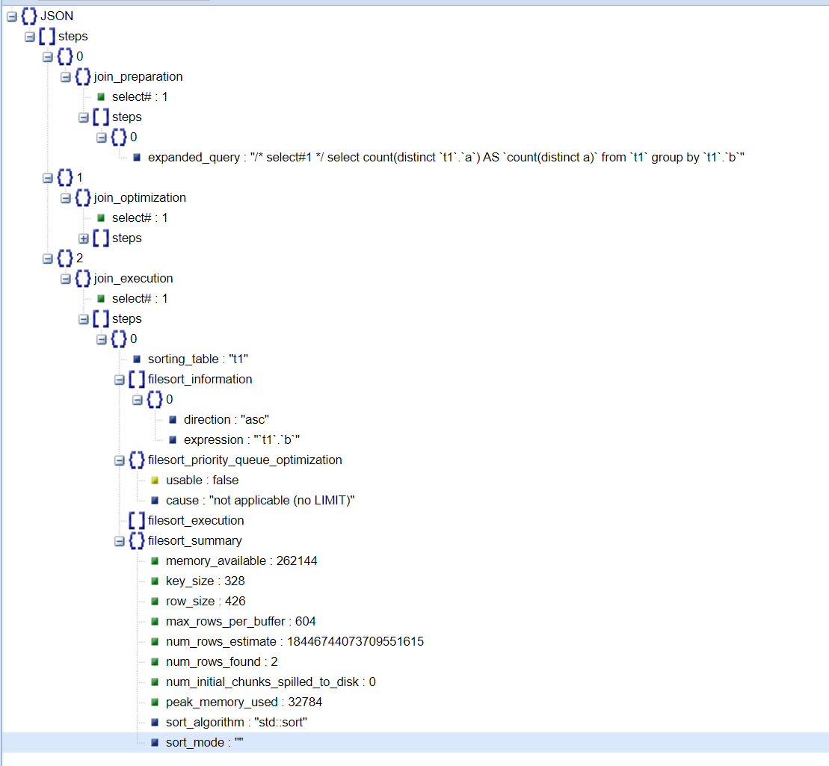Collapse steps array under join_execution

click(84, 319)
